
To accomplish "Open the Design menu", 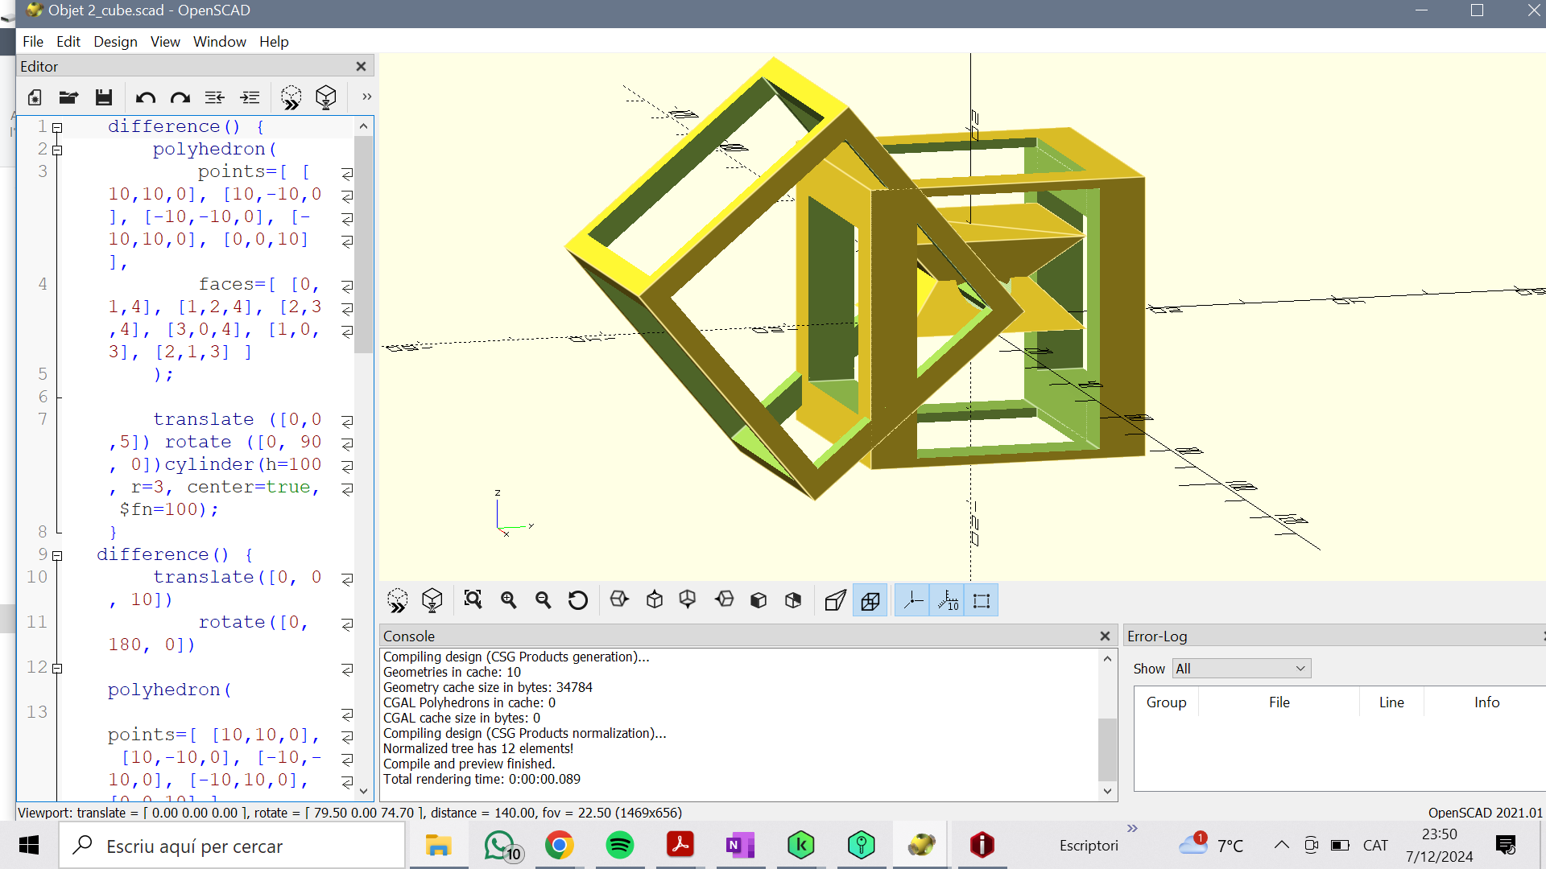I will (115, 42).
